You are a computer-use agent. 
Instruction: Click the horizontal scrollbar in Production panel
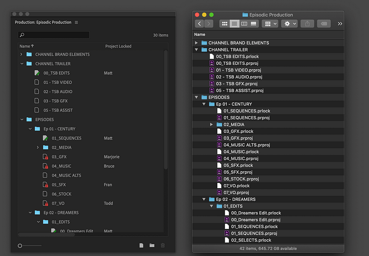46,234
